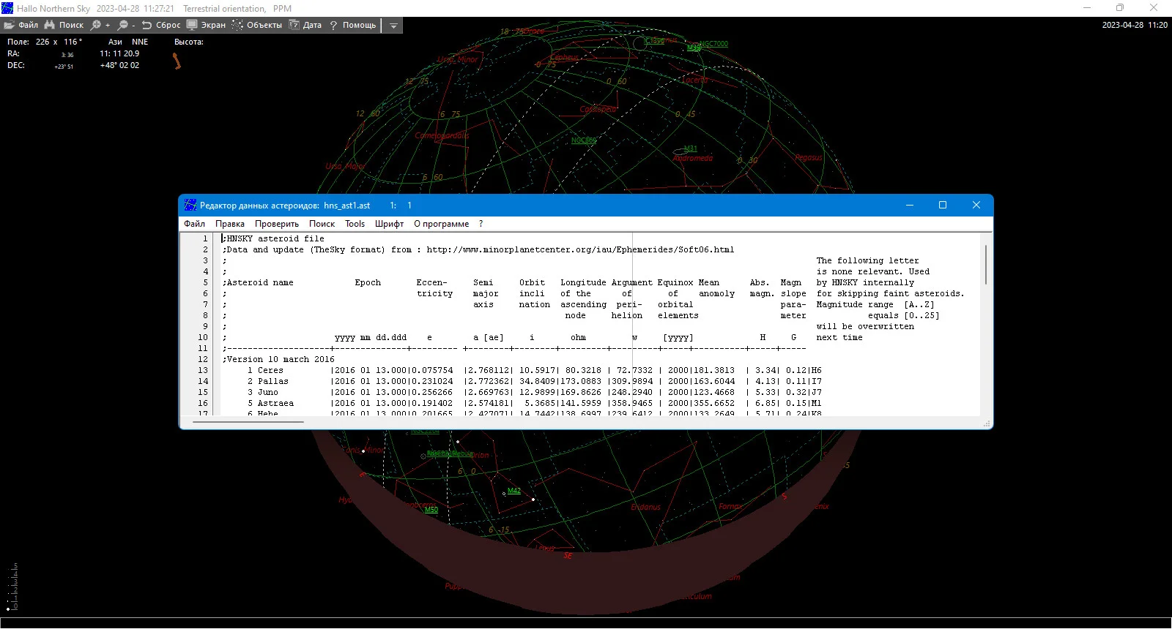Click the question mark menu in editor
The height and width of the screenshot is (629, 1172).
click(x=481, y=224)
